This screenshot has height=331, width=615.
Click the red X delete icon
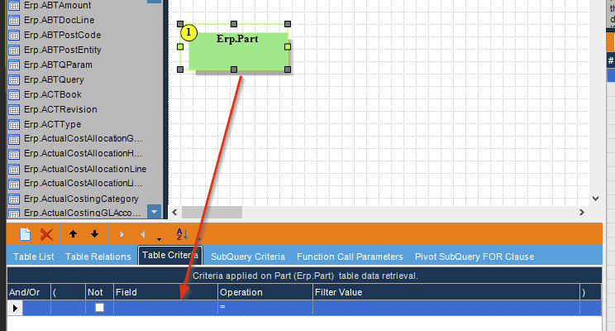pos(46,234)
